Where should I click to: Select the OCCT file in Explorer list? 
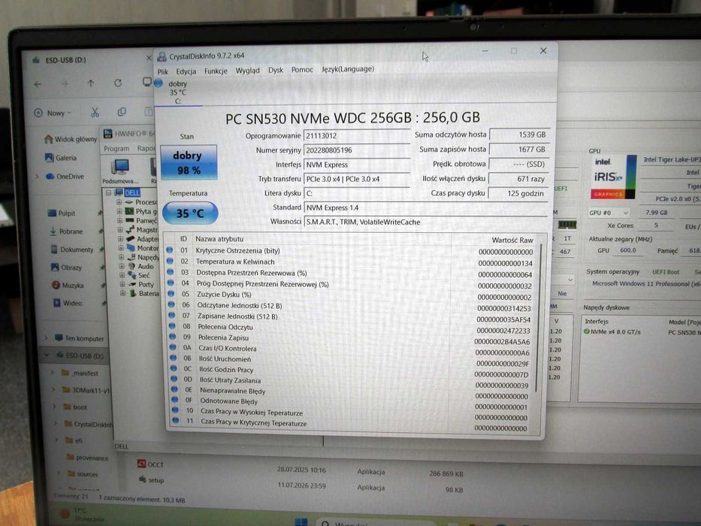pyautogui.click(x=151, y=464)
